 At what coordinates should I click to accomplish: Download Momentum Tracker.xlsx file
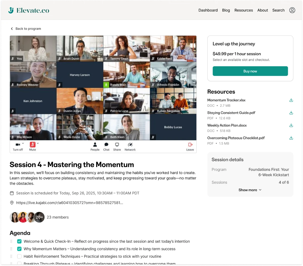(x=291, y=100)
